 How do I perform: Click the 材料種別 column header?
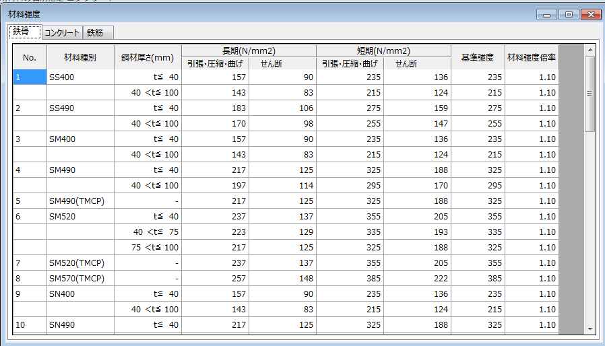(x=80, y=57)
